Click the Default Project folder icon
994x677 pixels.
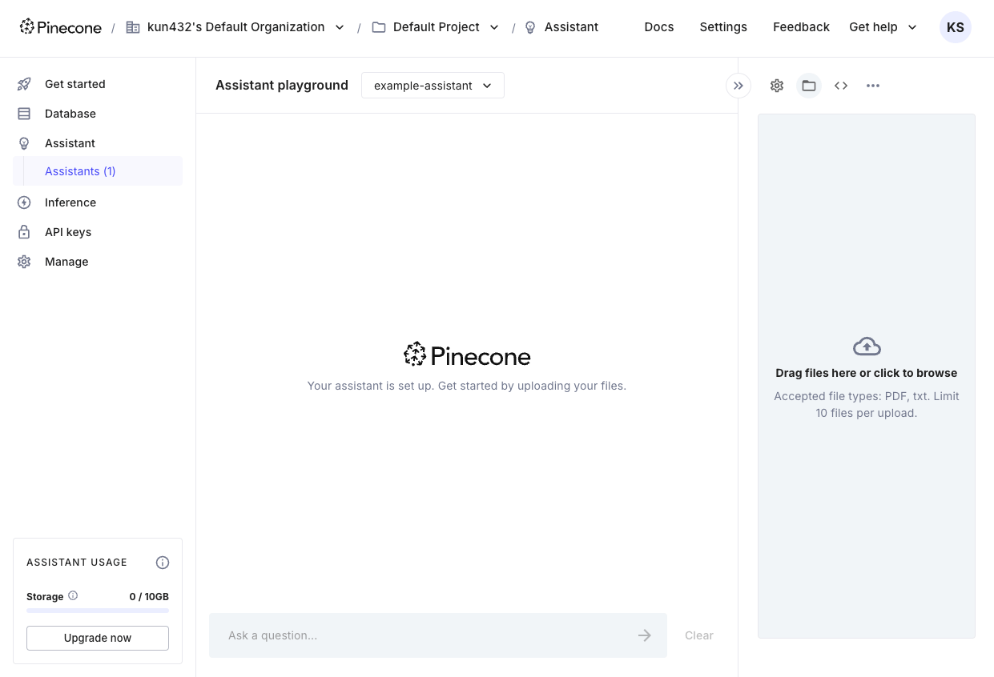click(379, 27)
